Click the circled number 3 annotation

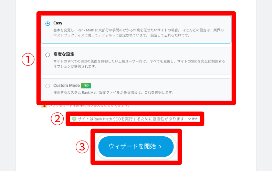tap(82, 147)
